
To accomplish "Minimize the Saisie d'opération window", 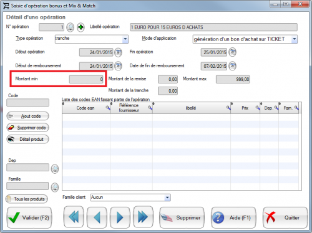I will (x=275, y=4).
